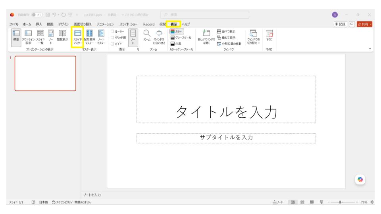
Task: Switch to the スライドショー tab
Action: (x=128, y=24)
